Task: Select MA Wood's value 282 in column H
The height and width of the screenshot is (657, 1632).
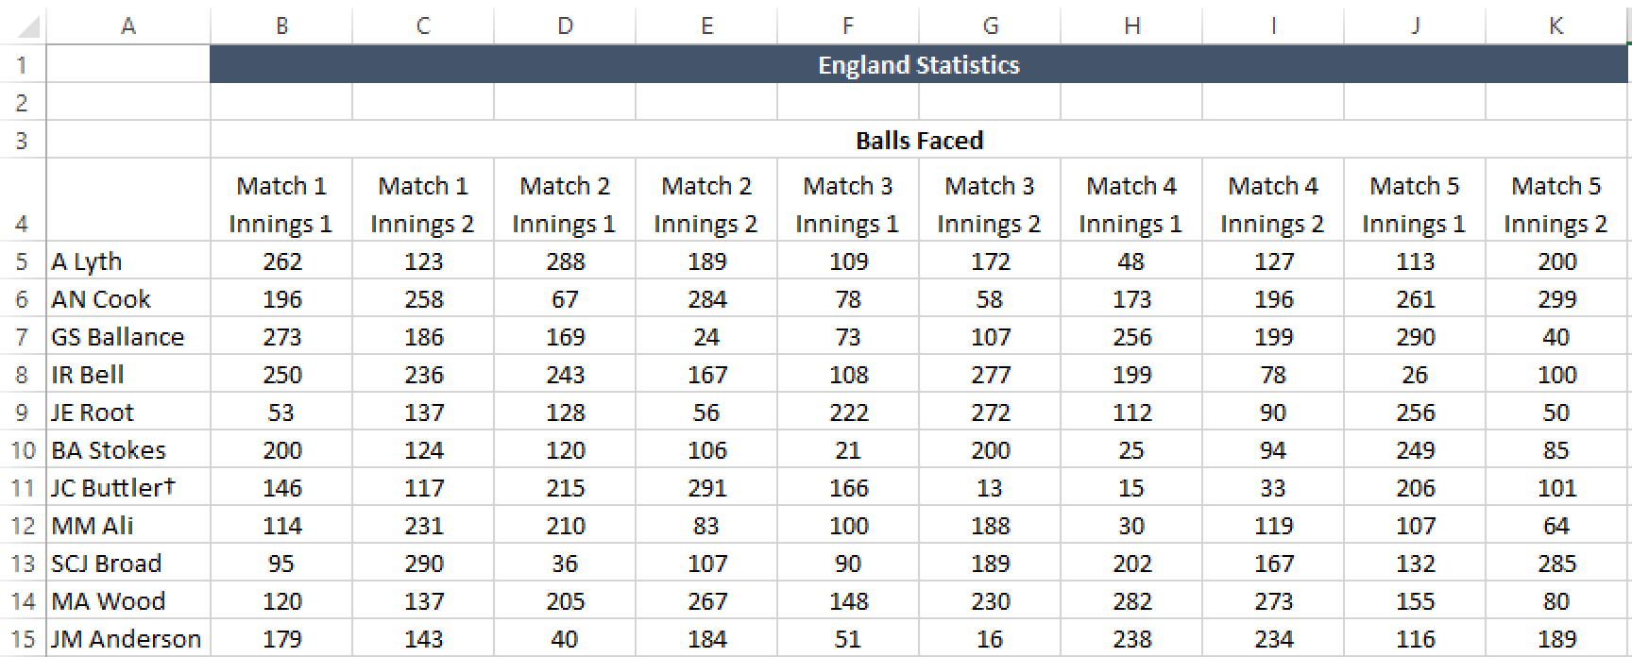Action: point(1131,601)
